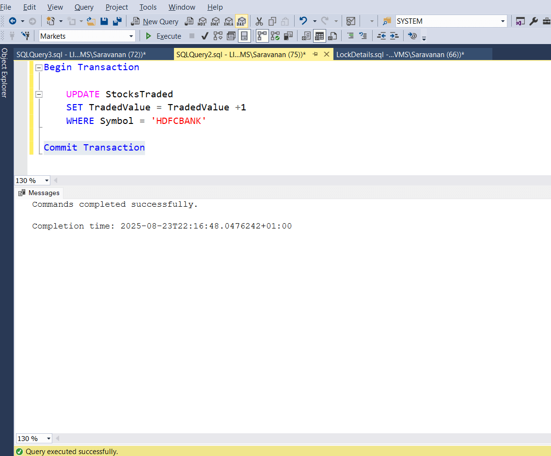The width and height of the screenshot is (551, 456).
Task: Create an Analysis Services MDX query
Action: coord(202,21)
